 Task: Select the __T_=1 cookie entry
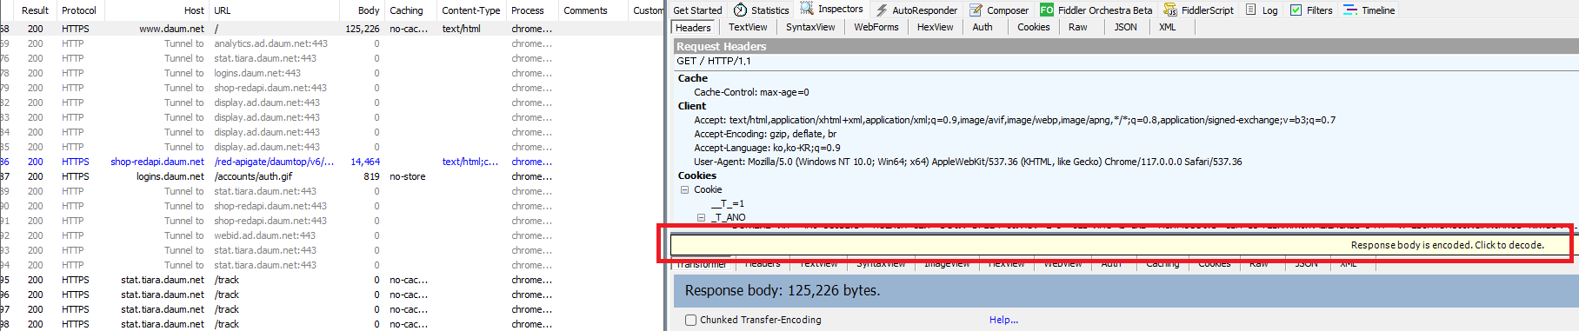[x=727, y=203]
